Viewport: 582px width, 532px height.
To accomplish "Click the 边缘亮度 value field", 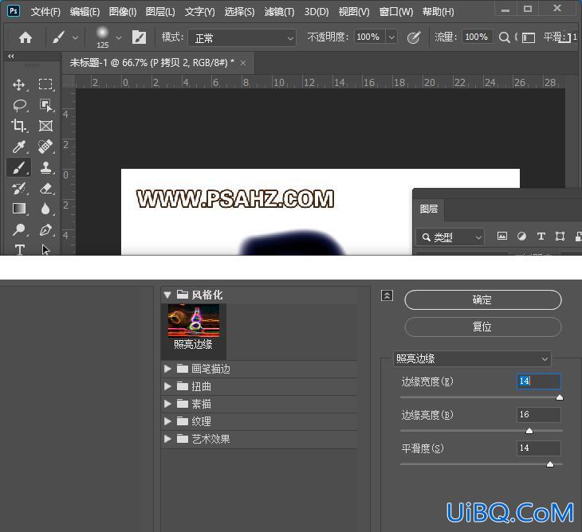I will [x=538, y=414].
